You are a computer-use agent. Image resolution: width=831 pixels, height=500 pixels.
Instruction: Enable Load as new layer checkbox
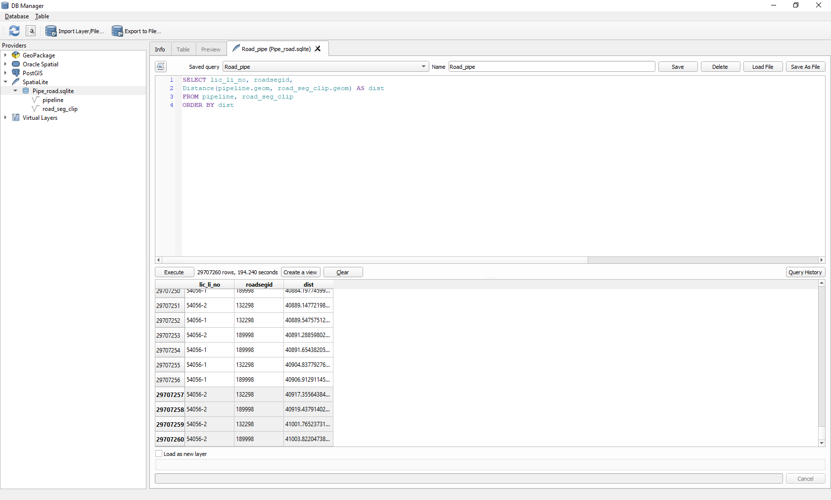159,453
